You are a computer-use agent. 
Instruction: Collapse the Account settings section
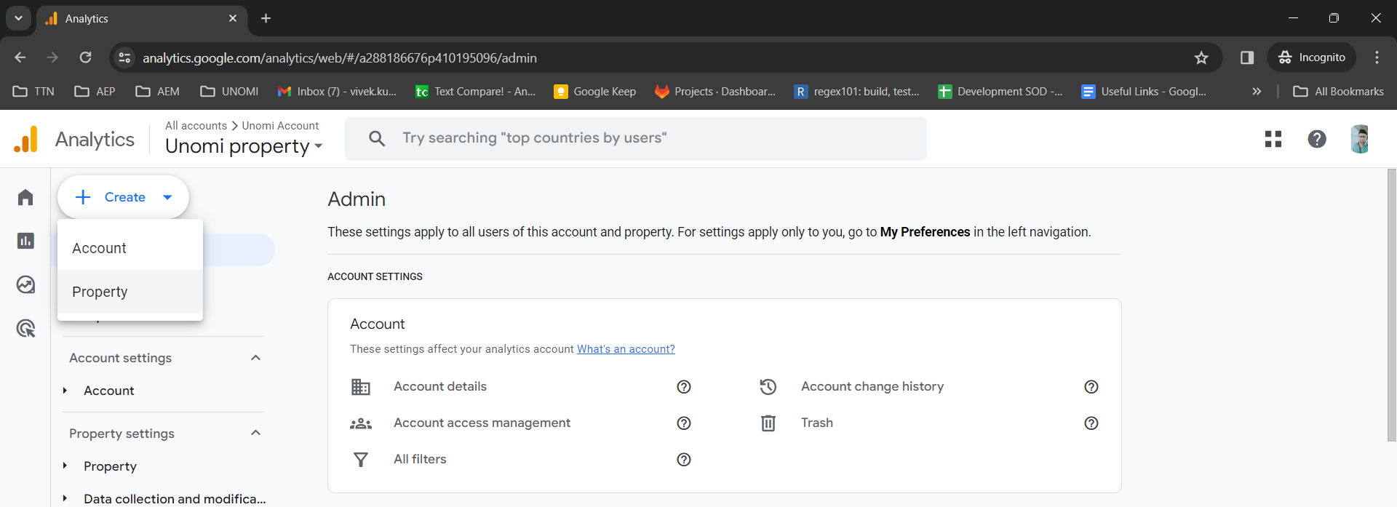[x=255, y=358]
